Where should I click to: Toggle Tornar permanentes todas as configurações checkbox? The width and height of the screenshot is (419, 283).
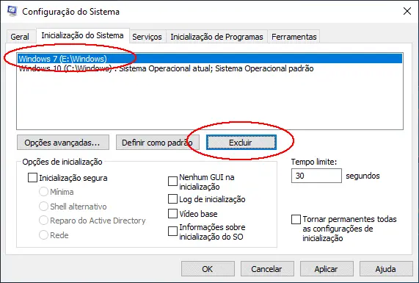[296, 220]
